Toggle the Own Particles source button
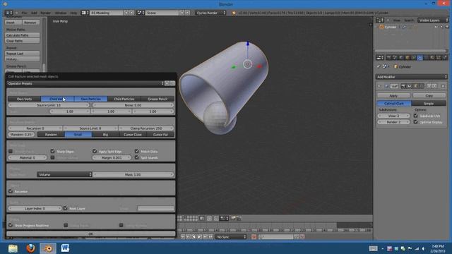 pyautogui.click(x=91, y=99)
